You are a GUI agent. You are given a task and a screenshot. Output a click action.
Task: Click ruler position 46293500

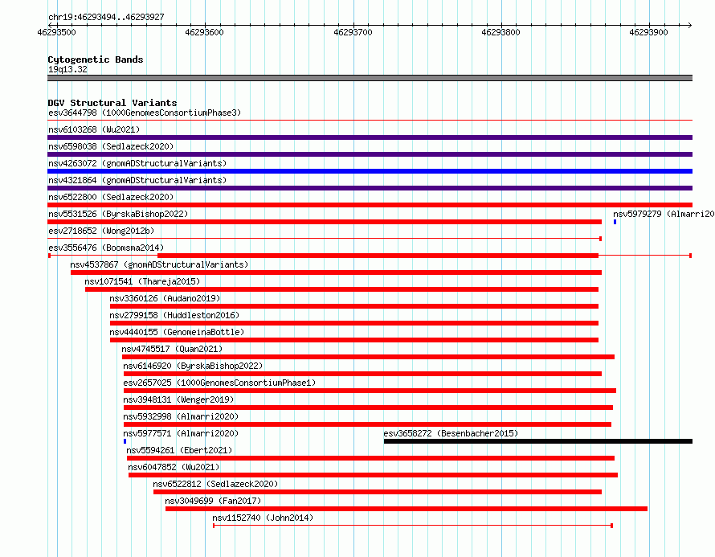click(x=56, y=32)
